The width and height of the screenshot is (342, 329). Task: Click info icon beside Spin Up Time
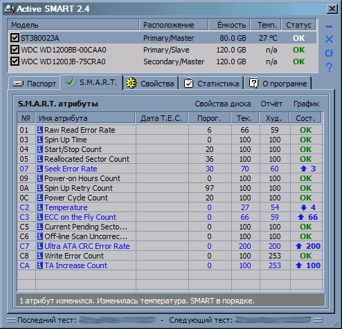pyautogui.click(x=39, y=140)
